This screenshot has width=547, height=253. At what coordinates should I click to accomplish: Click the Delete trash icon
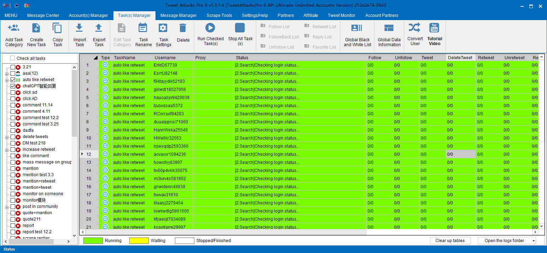(183, 28)
